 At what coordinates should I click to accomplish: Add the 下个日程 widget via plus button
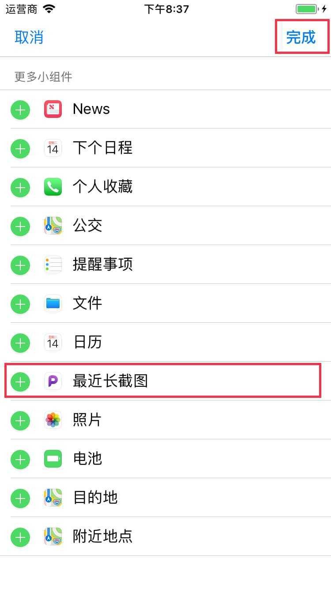coord(20,148)
